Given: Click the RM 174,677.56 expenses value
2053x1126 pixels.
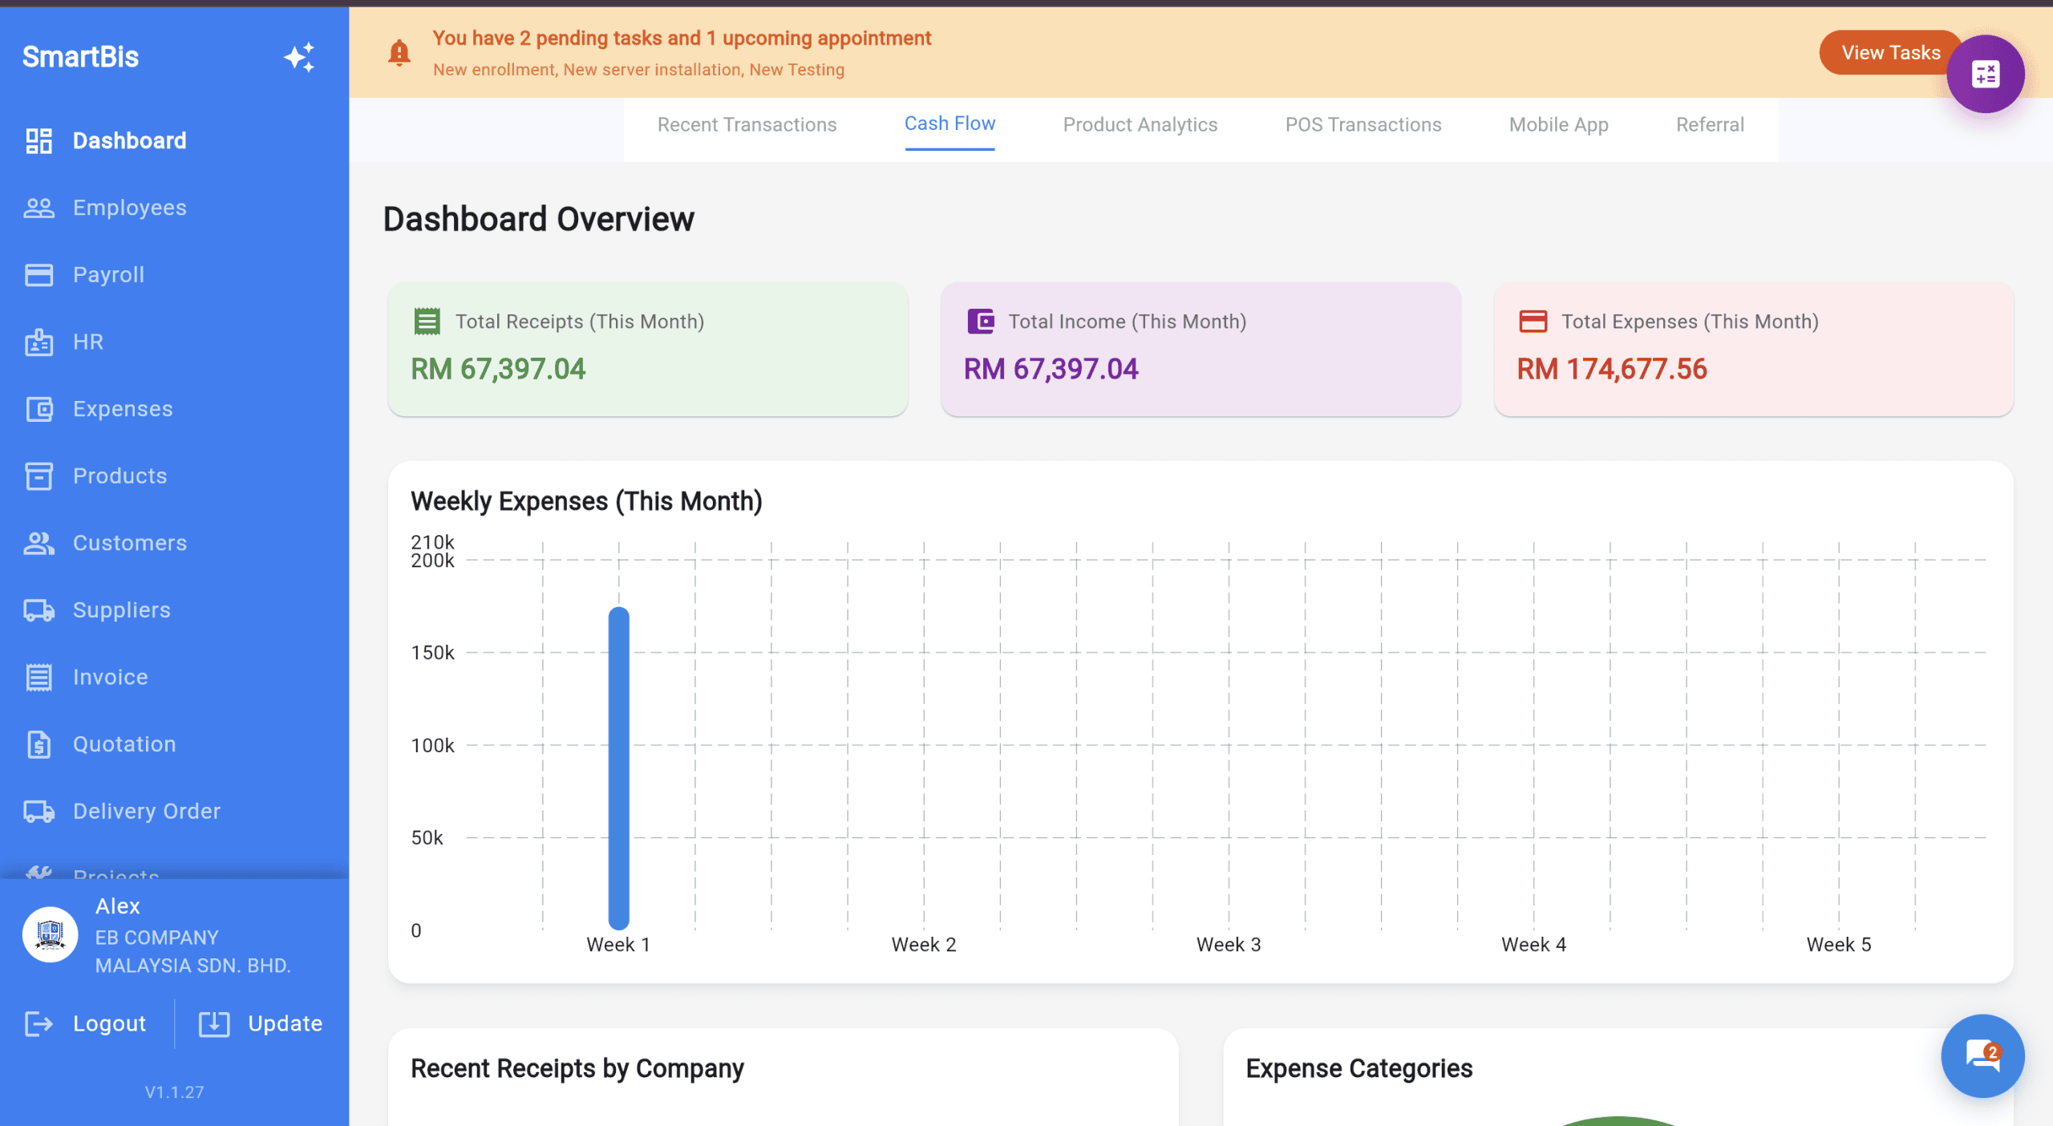Looking at the screenshot, I should click(1612, 369).
